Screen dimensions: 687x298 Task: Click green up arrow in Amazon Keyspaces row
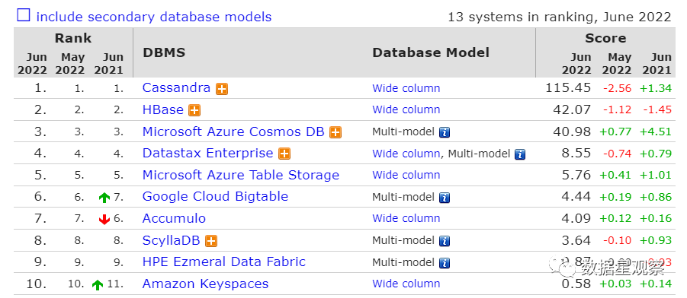click(98, 285)
